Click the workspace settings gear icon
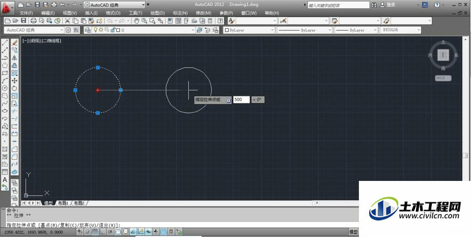 point(68,30)
